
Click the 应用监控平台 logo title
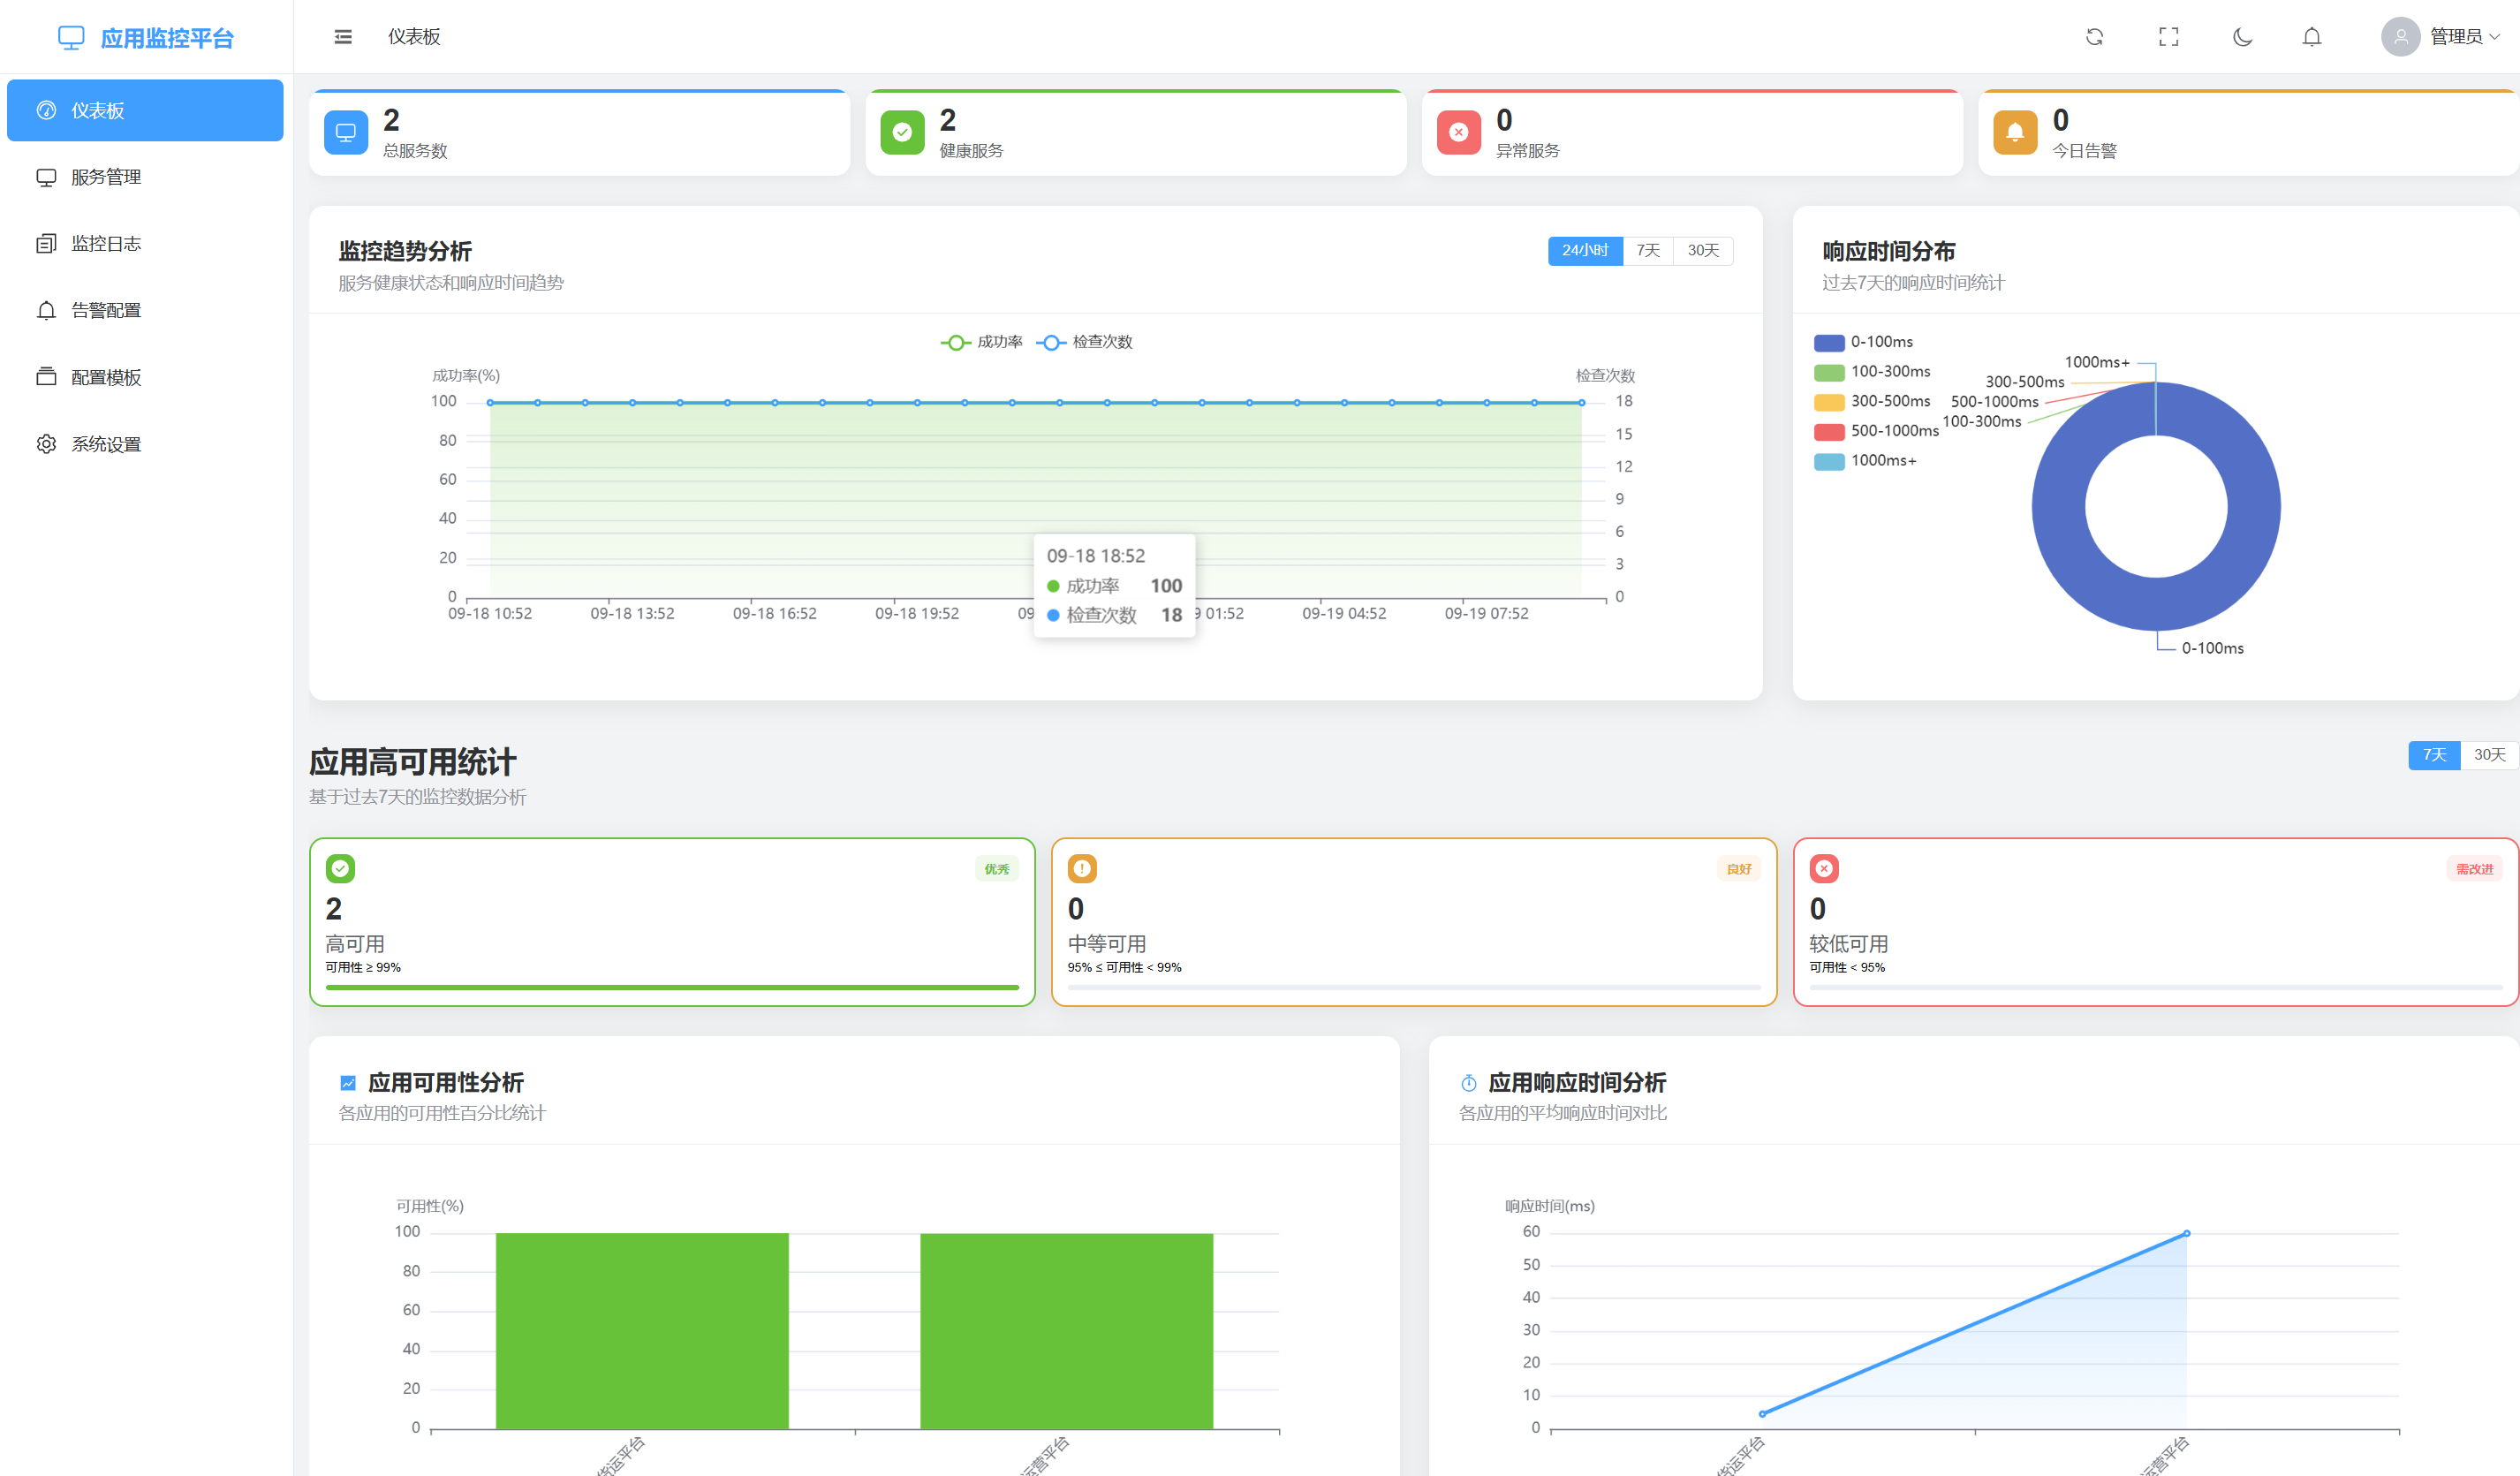click(x=166, y=38)
